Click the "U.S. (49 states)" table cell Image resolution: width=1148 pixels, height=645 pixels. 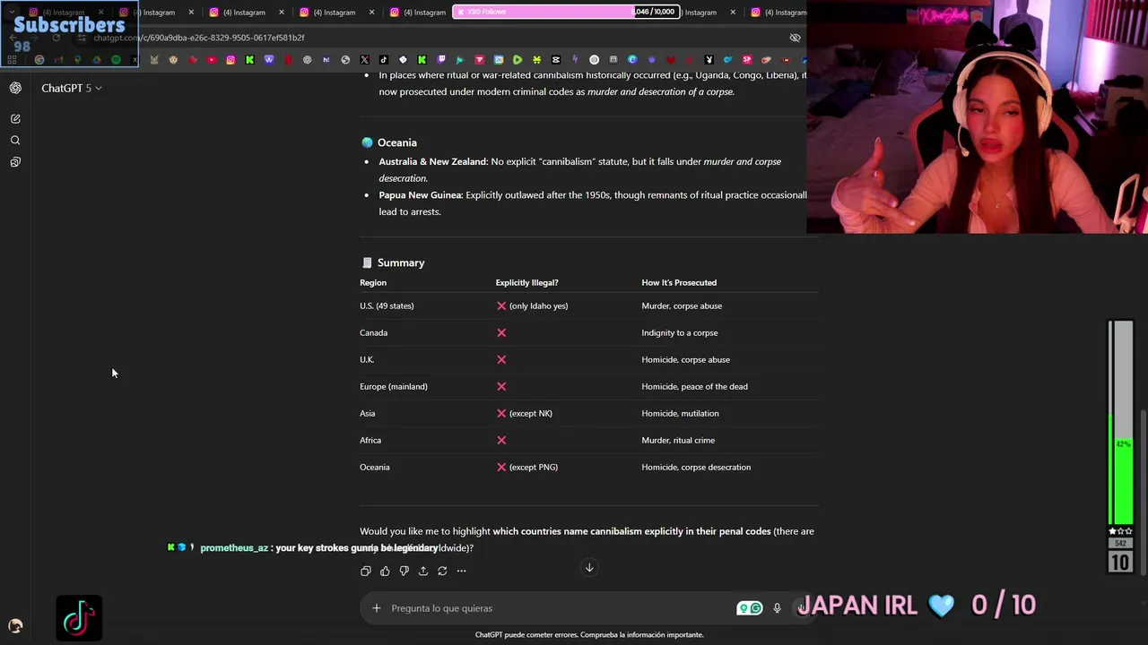point(387,305)
